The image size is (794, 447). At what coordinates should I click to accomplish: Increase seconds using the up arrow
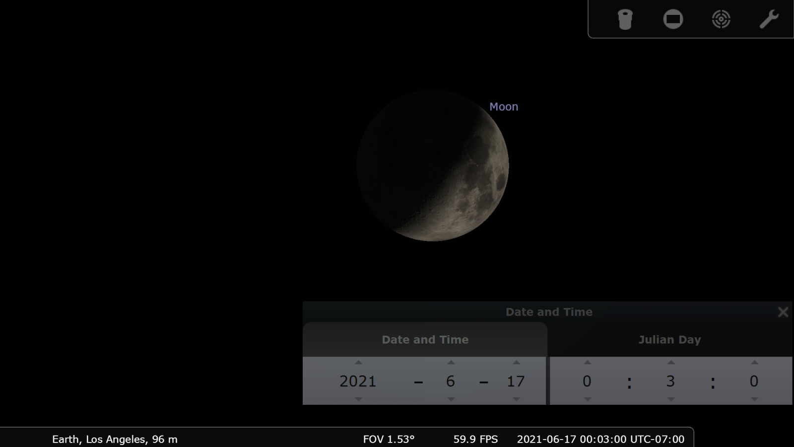pyautogui.click(x=754, y=363)
